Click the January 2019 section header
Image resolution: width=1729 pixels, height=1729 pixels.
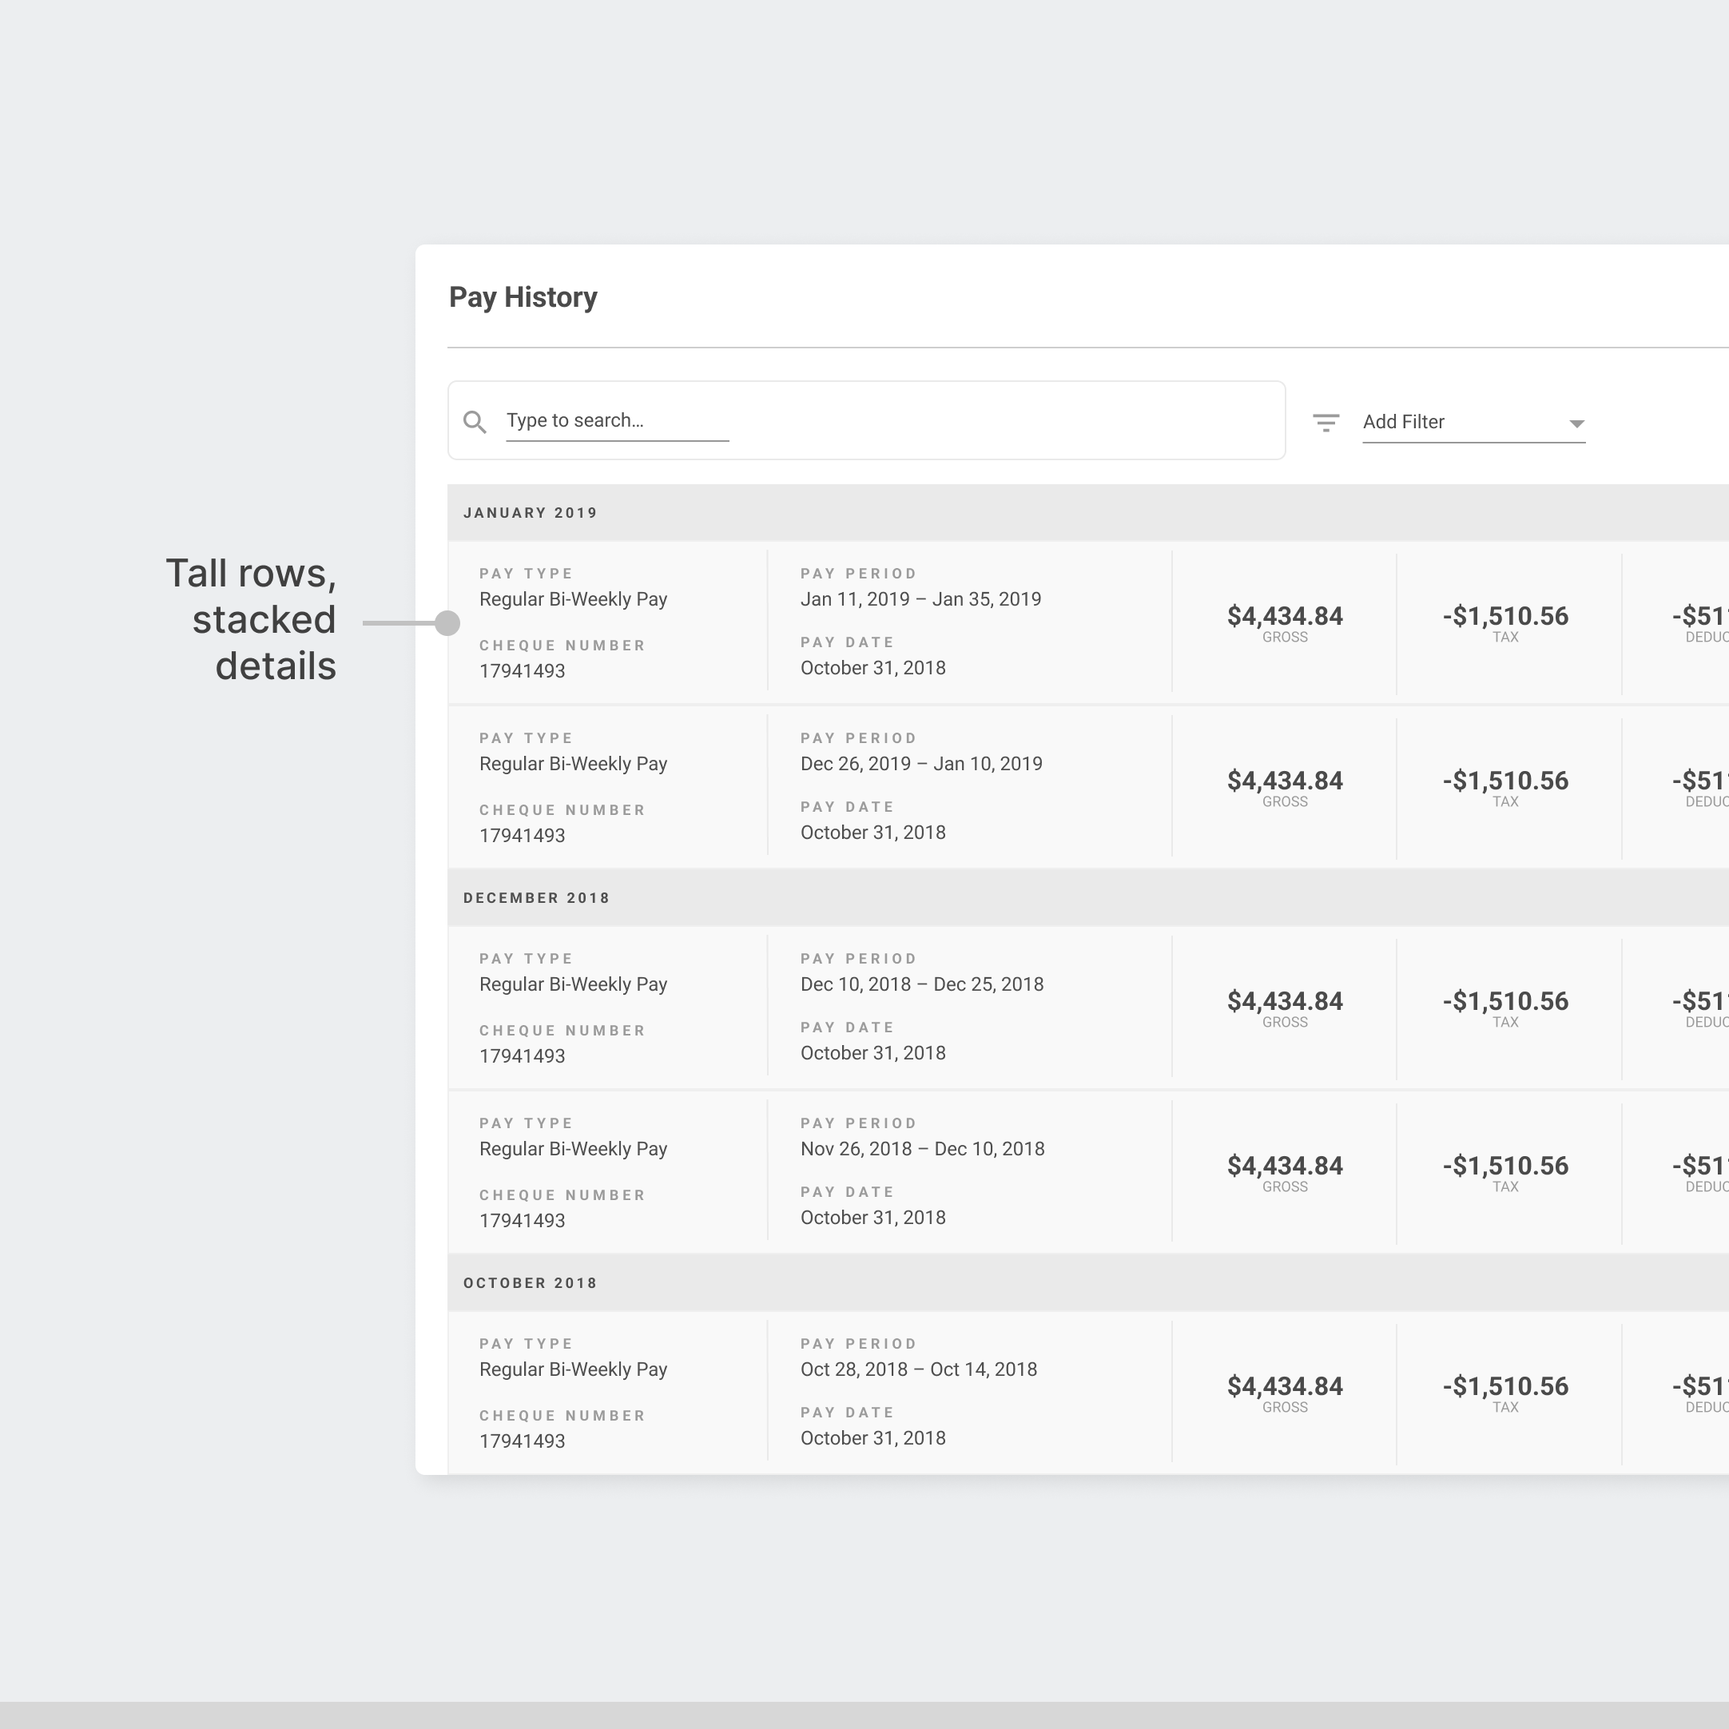coord(530,513)
